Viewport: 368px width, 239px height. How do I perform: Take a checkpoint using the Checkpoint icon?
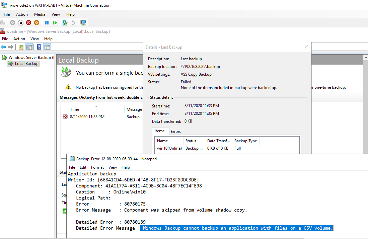click(65, 23)
